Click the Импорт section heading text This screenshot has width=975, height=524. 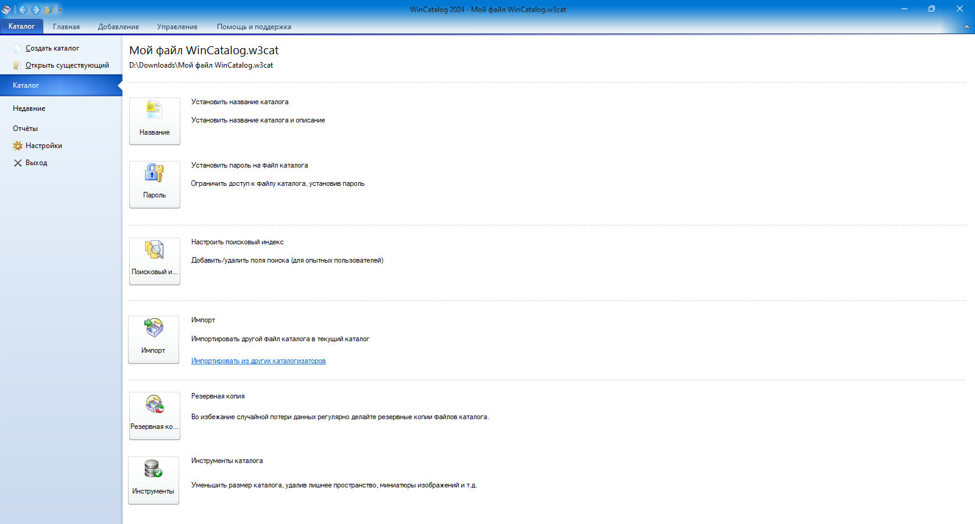(x=203, y=320)
